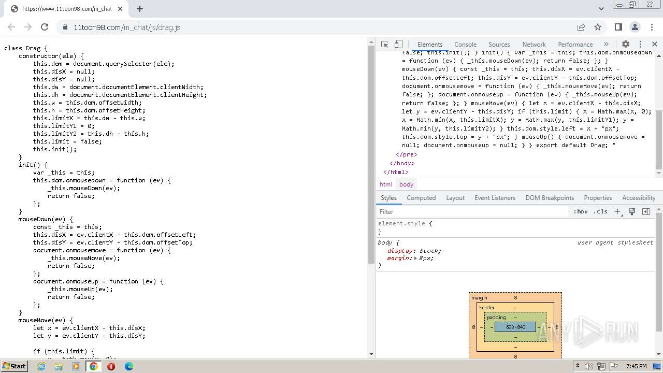663x373 pixels.
Task: Open DevTools settings gear
Action: (626, 45)
